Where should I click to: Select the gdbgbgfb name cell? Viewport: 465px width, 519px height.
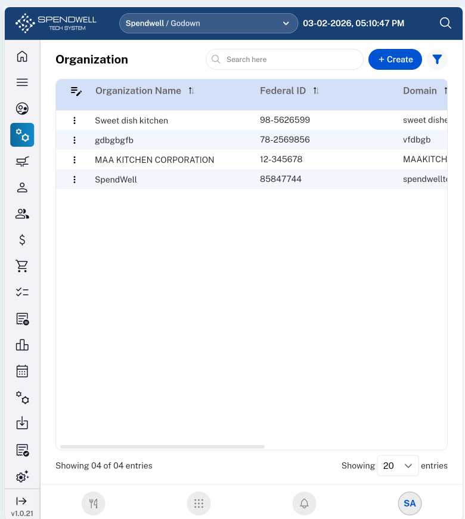[114, 140]
